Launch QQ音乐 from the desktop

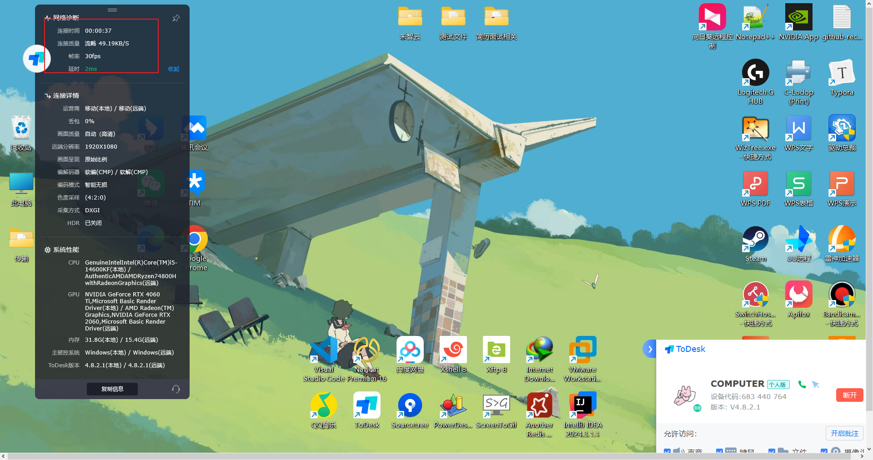point(324,411)
